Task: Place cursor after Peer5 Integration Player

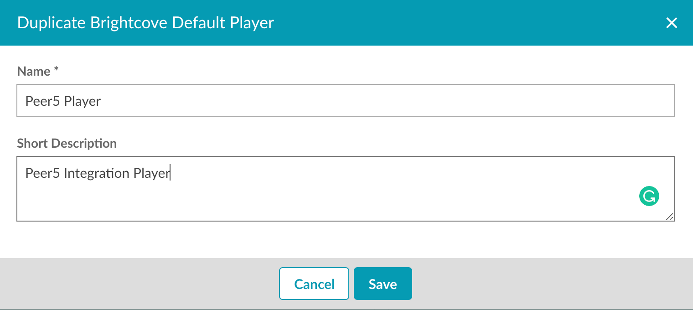Action: pyautogui.click(x=170, y=173)
